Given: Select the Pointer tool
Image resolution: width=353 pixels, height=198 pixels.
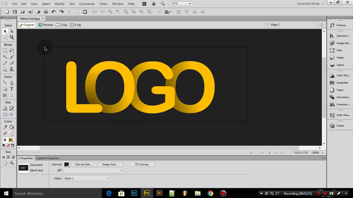Looking at the screenshot, I should click(x=5, y=31).
